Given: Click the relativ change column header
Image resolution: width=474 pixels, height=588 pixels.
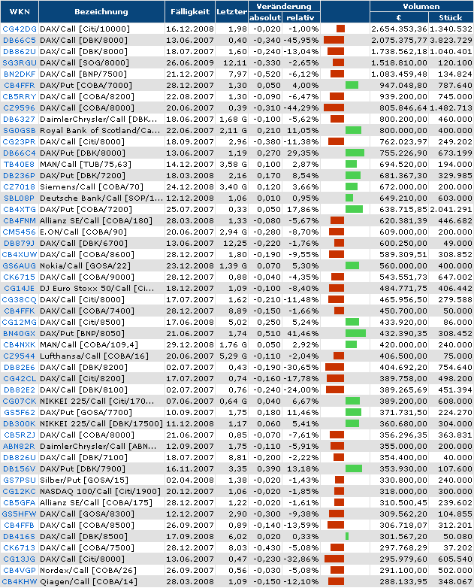Looking at the screenshot, I should [x=301, y=17].
